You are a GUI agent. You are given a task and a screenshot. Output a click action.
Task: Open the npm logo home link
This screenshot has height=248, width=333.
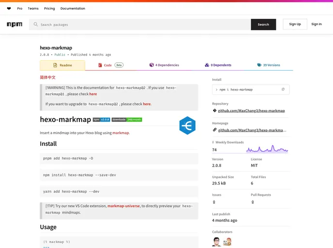click(x=15, y=24)
